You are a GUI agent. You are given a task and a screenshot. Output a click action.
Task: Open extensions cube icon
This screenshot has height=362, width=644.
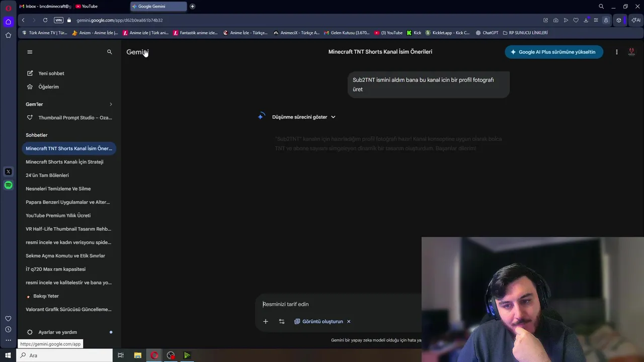tap(619, 20)
